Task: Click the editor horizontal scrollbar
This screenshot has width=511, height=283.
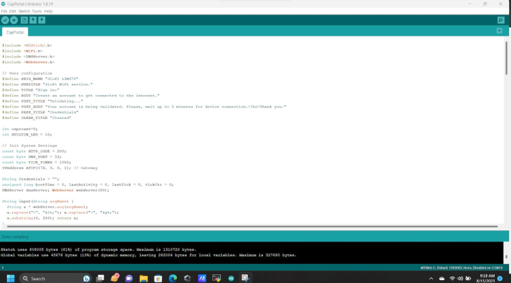Action: pos(252,226)
